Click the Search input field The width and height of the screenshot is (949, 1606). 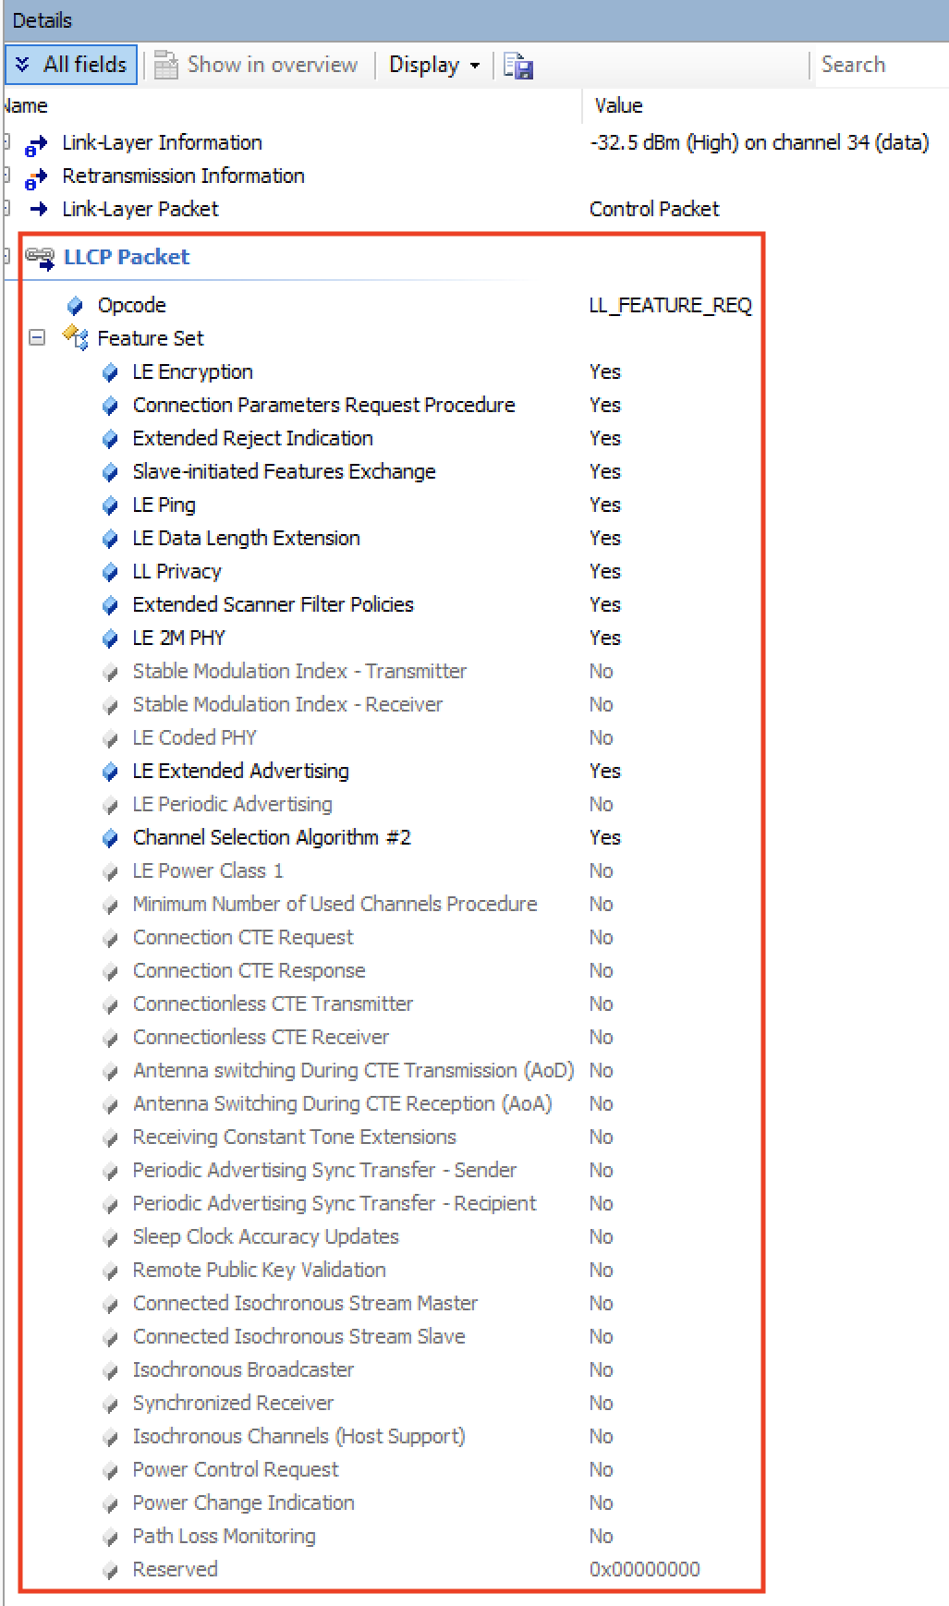882,65
